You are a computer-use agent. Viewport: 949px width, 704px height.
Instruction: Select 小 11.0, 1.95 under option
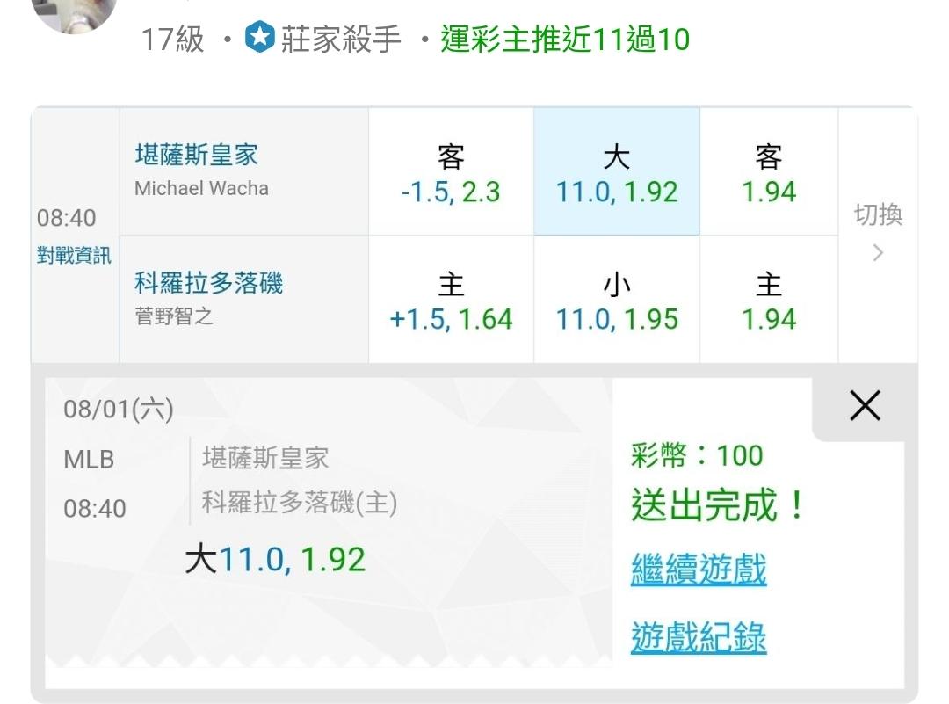coord(617,300)
